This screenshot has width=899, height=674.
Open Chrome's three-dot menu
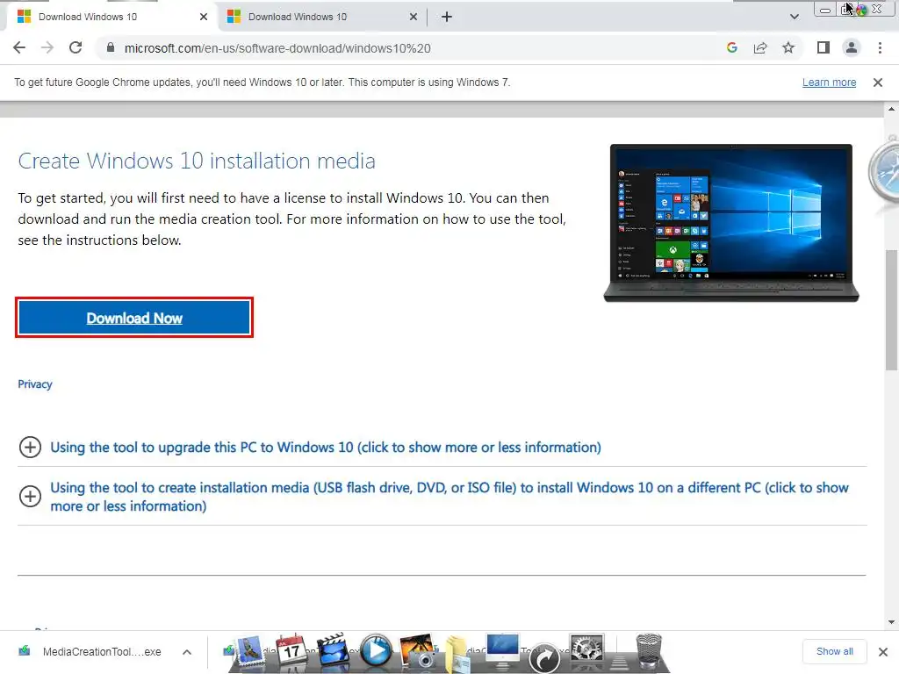[880, 48]
